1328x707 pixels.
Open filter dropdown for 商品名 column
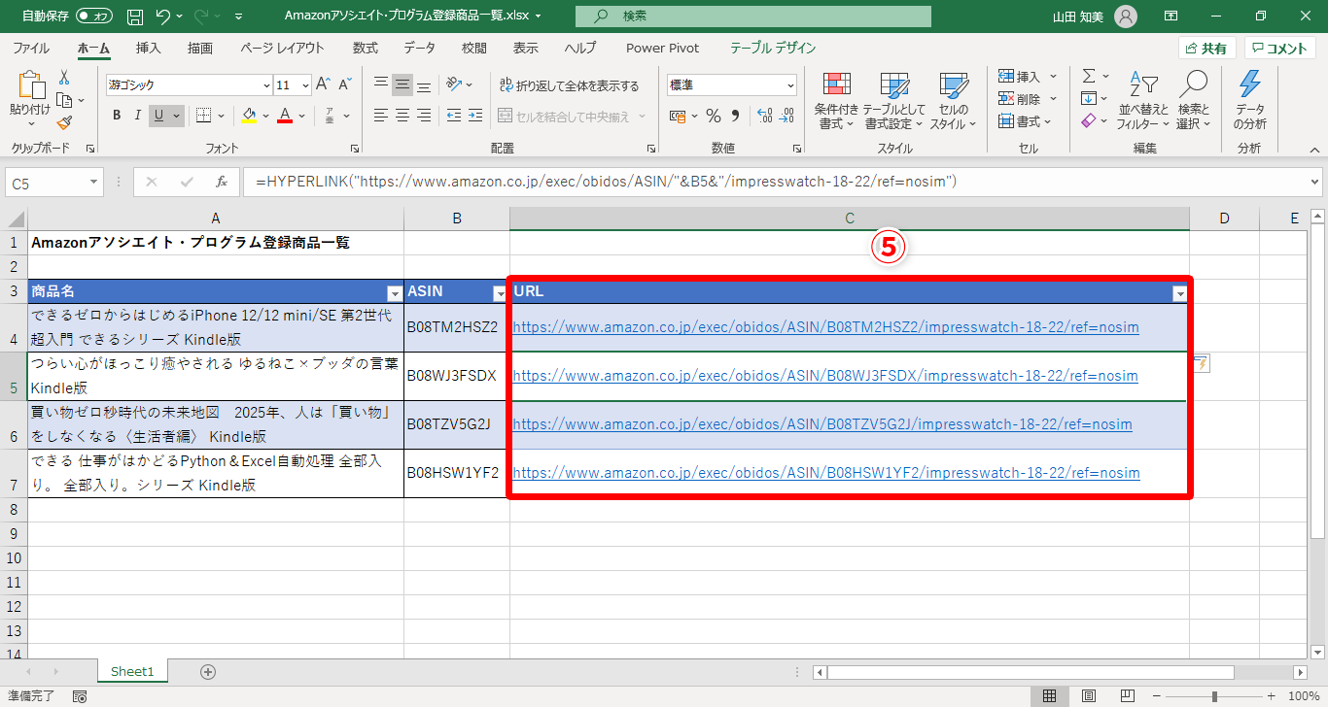click(395, 293)
